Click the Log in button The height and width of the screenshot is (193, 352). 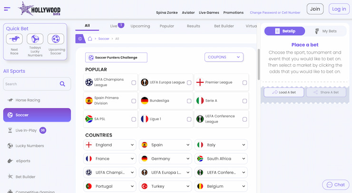339,9
